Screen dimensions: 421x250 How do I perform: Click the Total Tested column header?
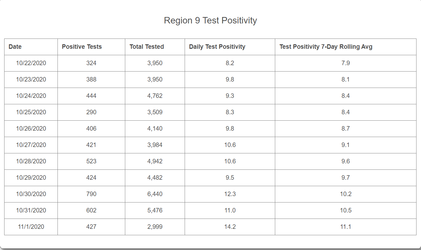pyautogui.click(x=146, y=47)
